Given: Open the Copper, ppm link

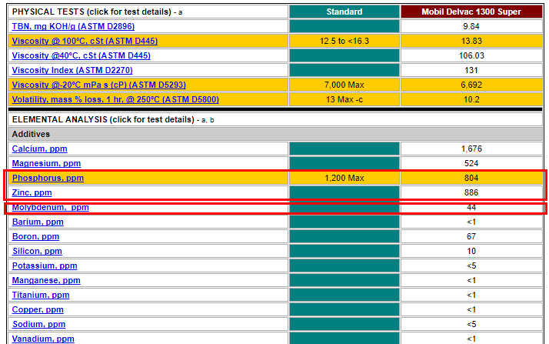Looking at the screenshot, I should tap(38, 309).
